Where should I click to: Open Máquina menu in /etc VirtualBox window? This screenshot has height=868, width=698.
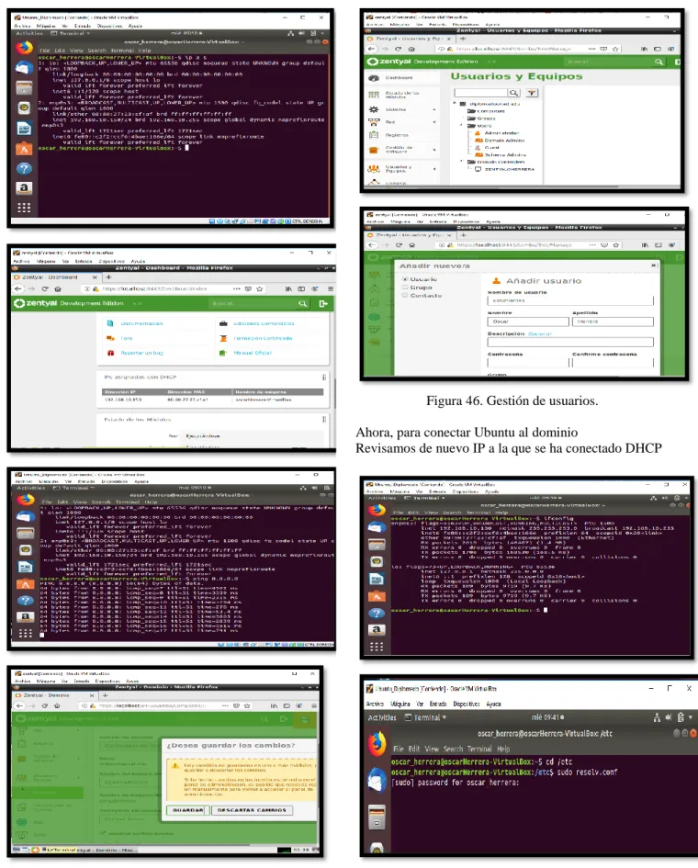[x=400, y=704]
